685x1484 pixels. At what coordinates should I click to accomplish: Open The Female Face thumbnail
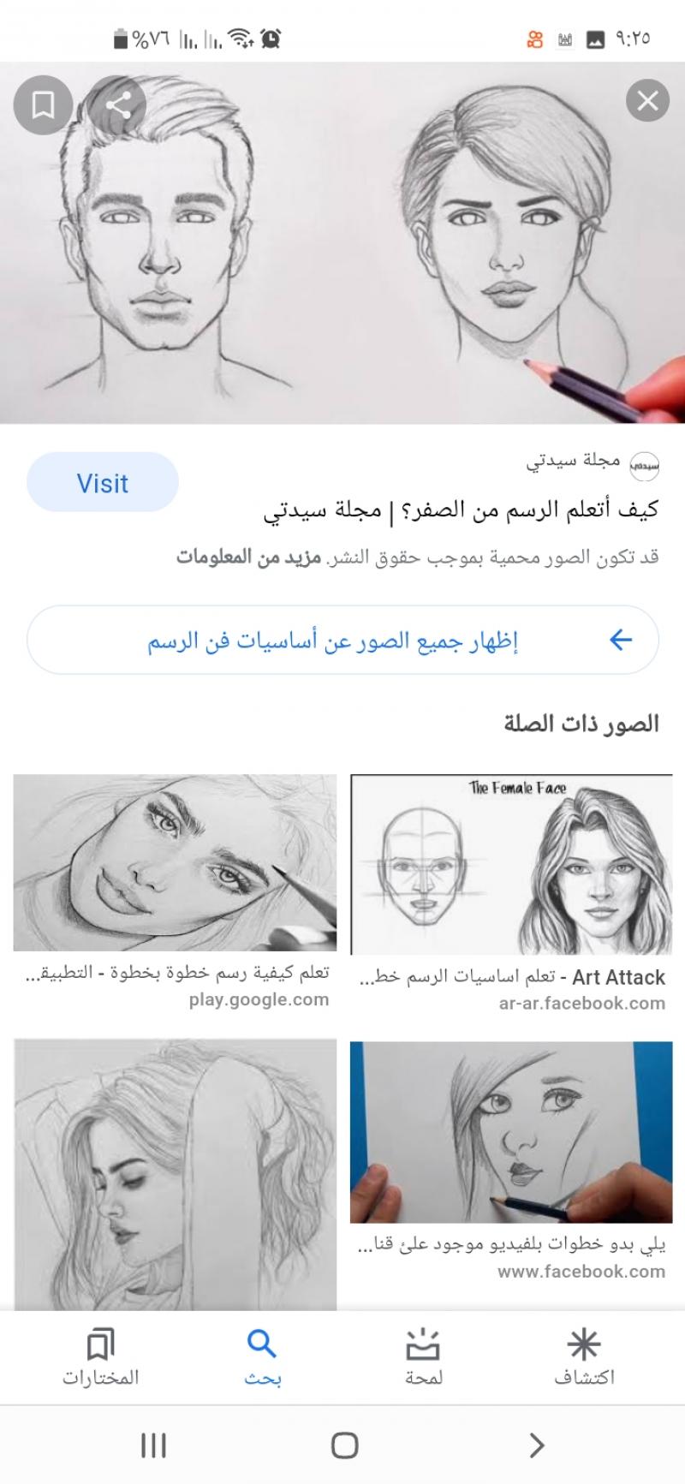tap(511, 864)
